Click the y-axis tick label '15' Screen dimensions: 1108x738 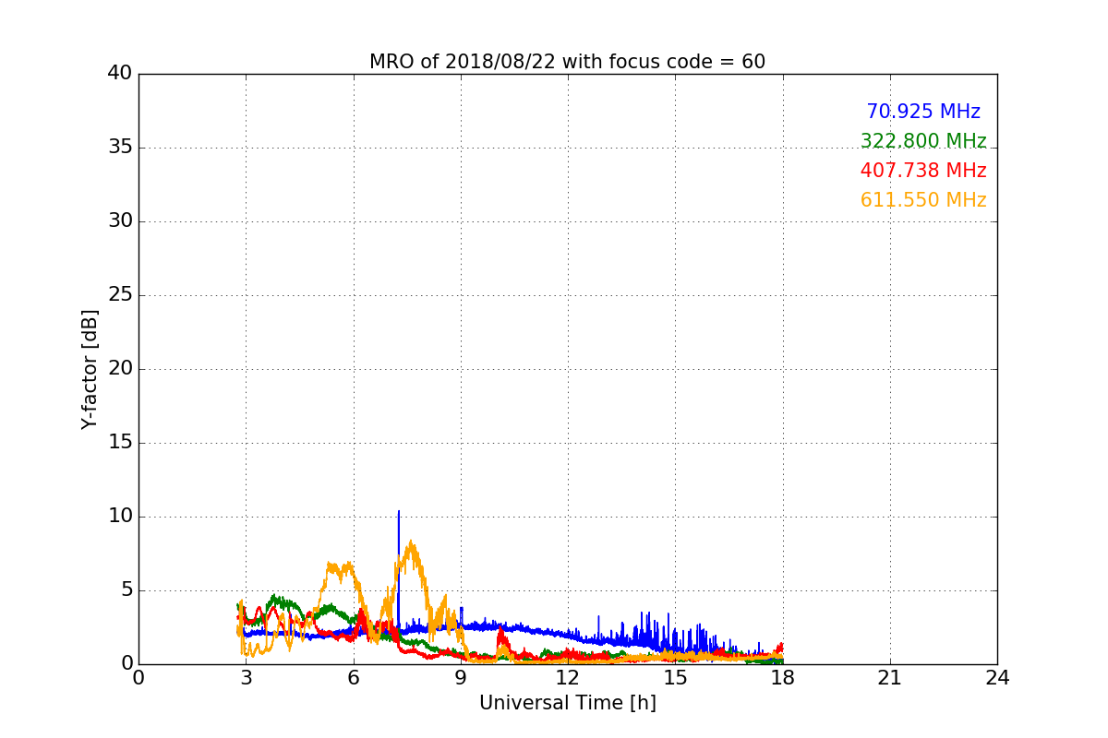coord(120,443)
